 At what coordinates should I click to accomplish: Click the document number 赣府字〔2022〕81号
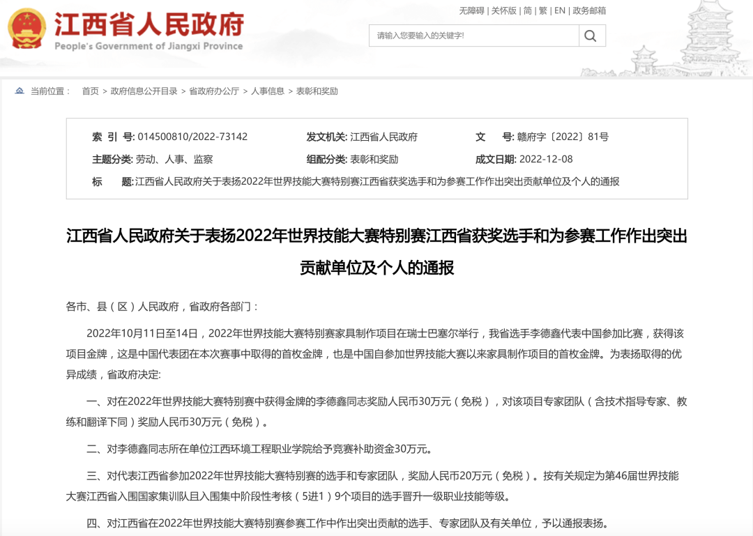pyautogui.click(x=563, y=137)
